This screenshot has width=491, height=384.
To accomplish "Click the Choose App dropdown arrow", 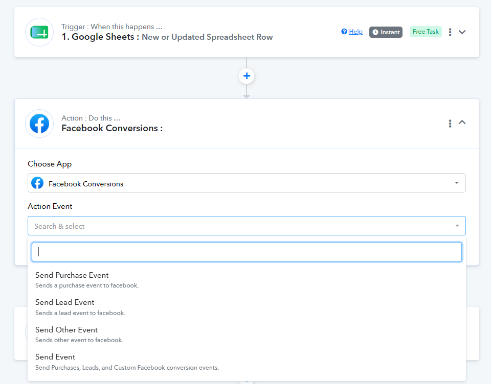I will (457, 183).
